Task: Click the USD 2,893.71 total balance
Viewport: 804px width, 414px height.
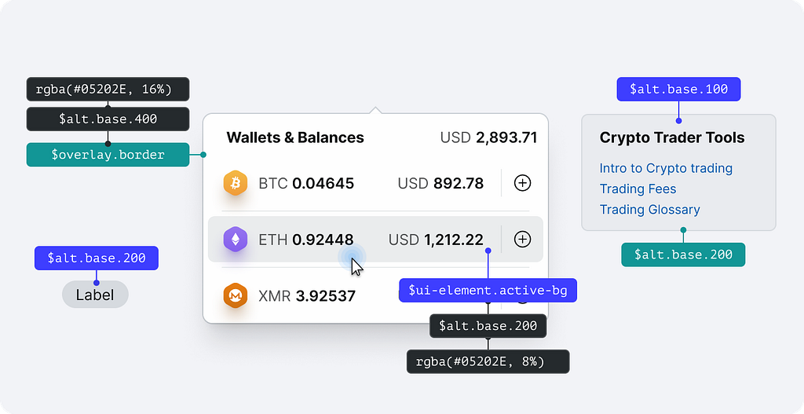Action: pyautogui.click(x=488, y=137)
